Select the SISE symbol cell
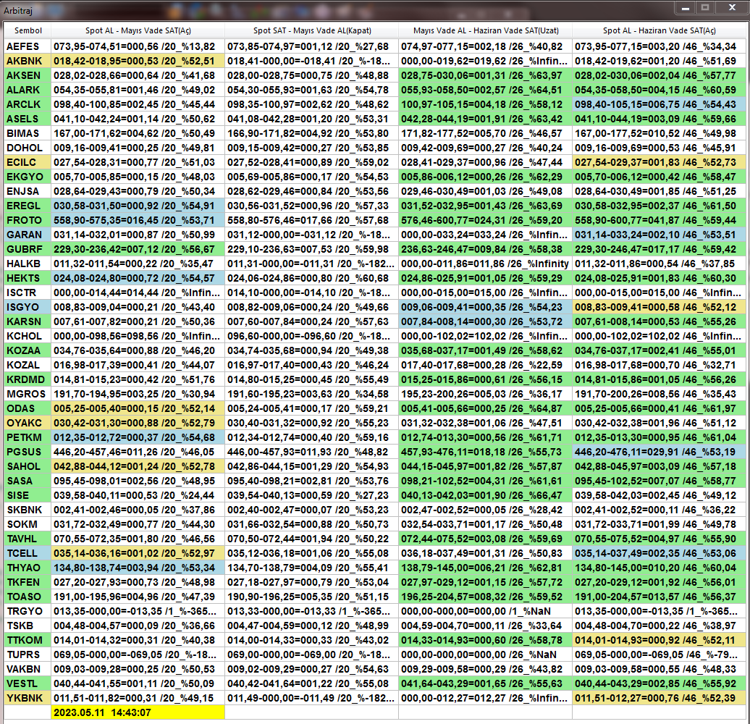 click(x=28, y=495)
